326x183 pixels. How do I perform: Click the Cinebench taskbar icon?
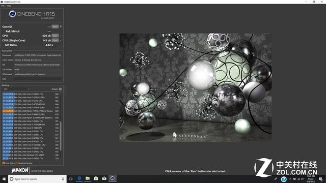(x=113, y=178)
